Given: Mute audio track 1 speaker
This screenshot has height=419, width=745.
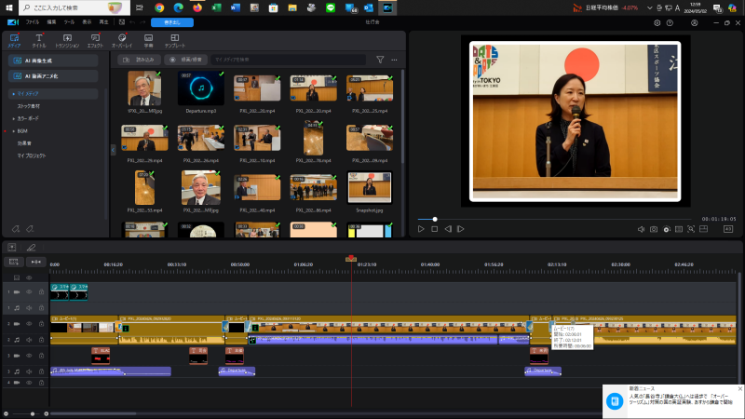Looking at the screenshot, I should pyautogui.click(x=29, y=308).
